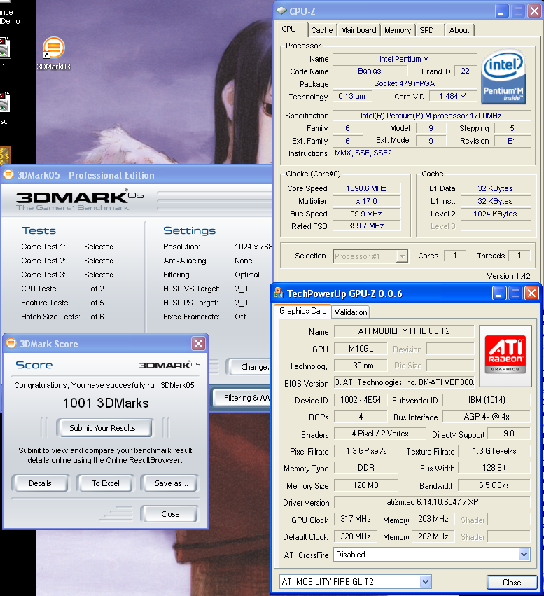Click the Game Test 1 Selected status
544x596 pixels.
point(99,247)
